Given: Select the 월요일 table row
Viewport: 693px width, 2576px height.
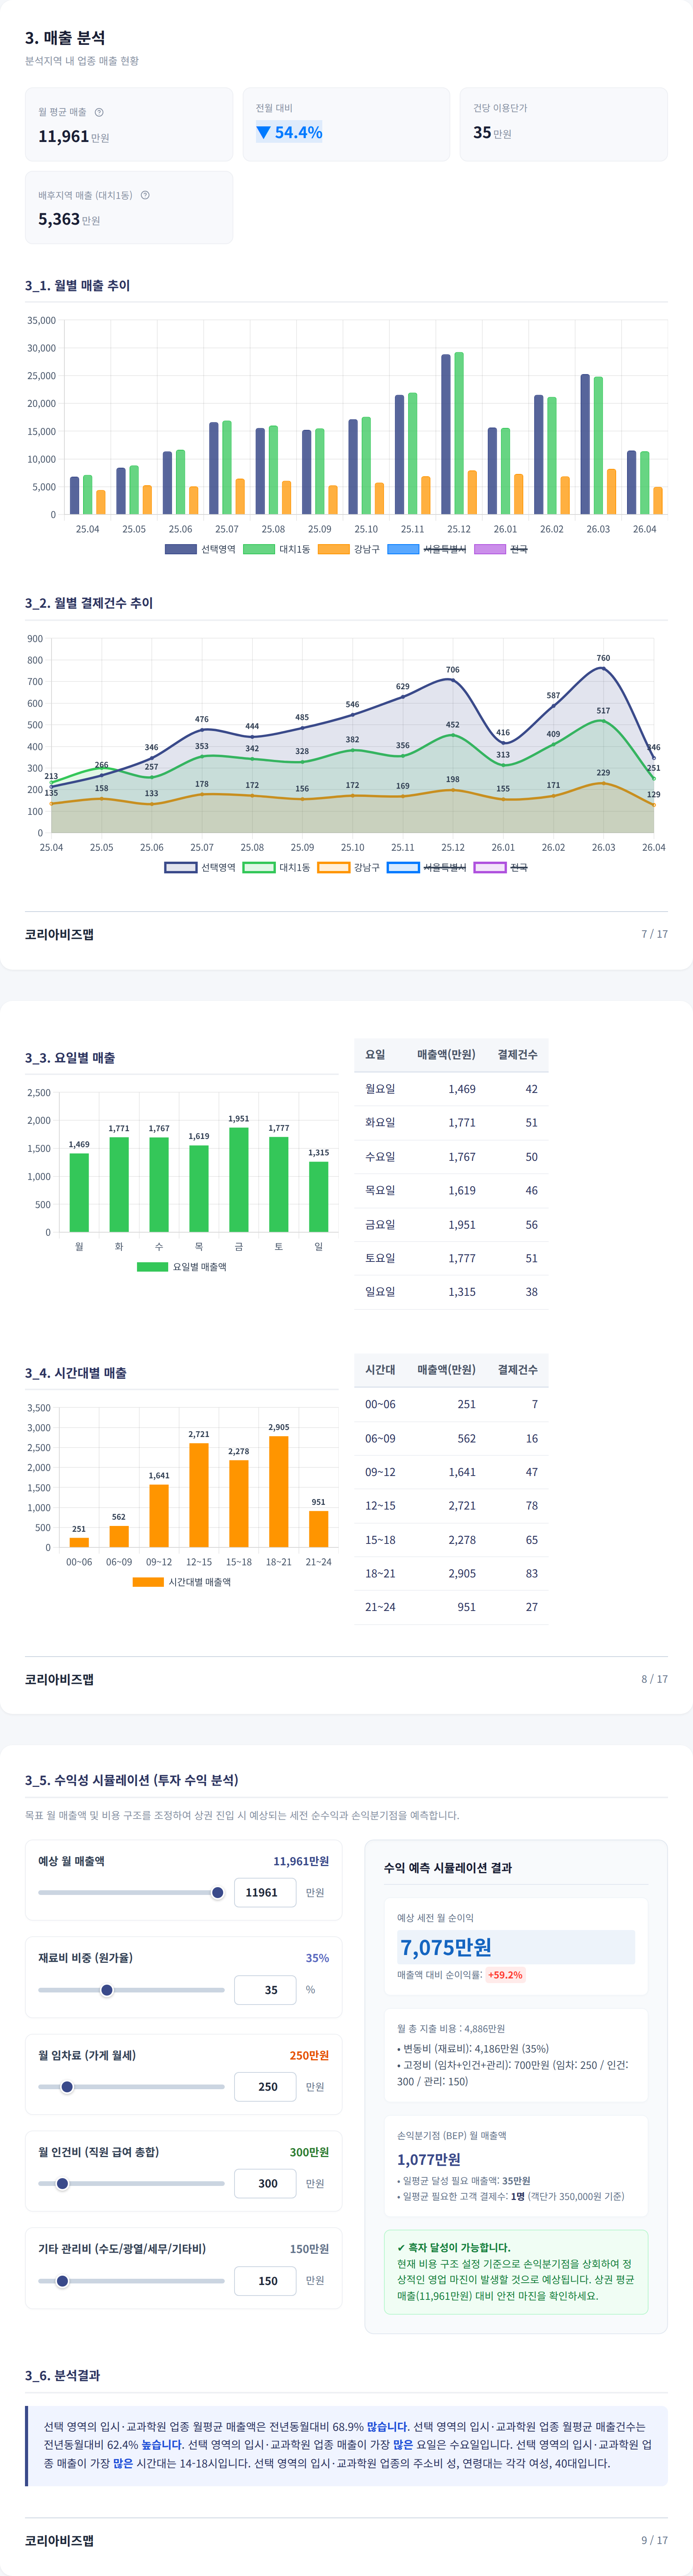Looking at the screenshot, I should pos(451,1089).
